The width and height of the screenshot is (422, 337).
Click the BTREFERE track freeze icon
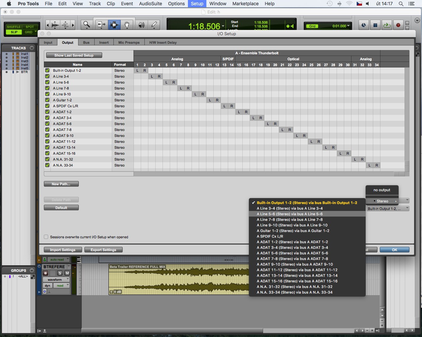tap(45, 292)
